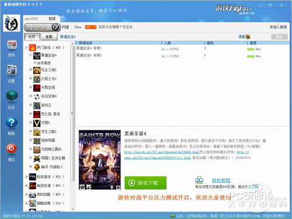Image resolution: width=292 pixels, height=219 pixels.
Task: Click the real-time strategy (RTS) category icon
Action: point(33,194)
